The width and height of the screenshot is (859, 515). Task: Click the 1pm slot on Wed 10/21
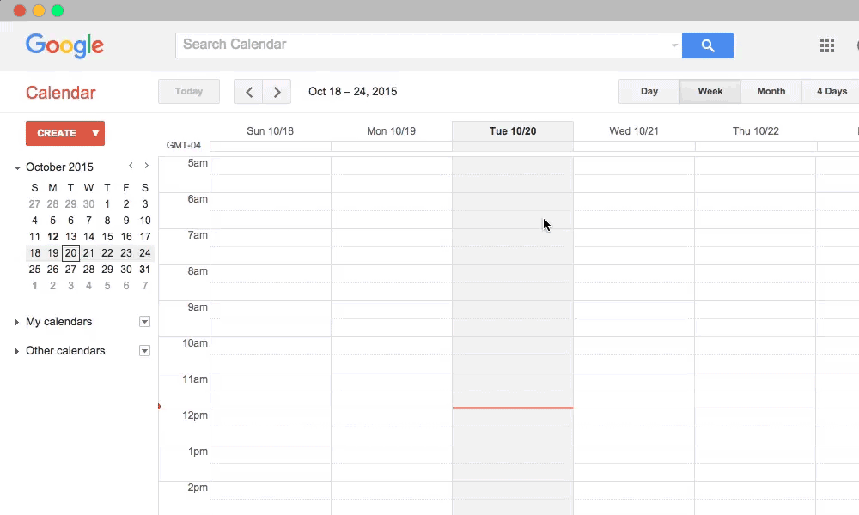tap(634, 463)
